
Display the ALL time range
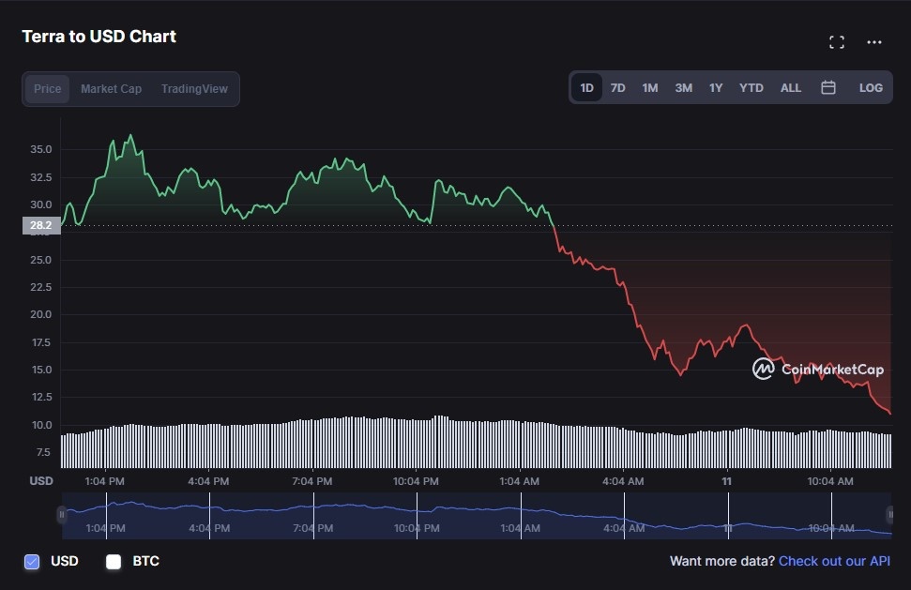tap(791, 87)
